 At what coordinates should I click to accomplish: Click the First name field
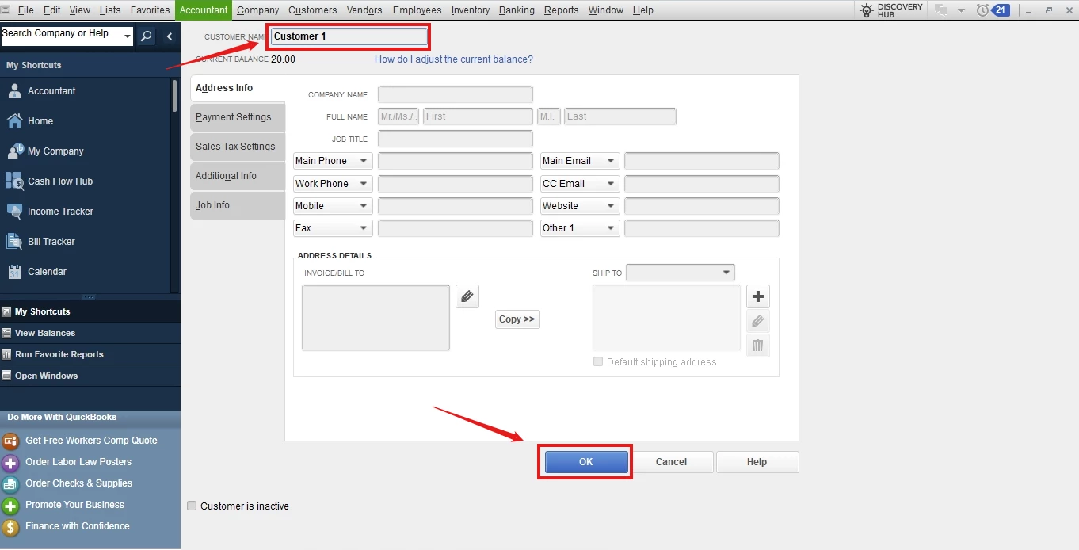coord(478,116)
